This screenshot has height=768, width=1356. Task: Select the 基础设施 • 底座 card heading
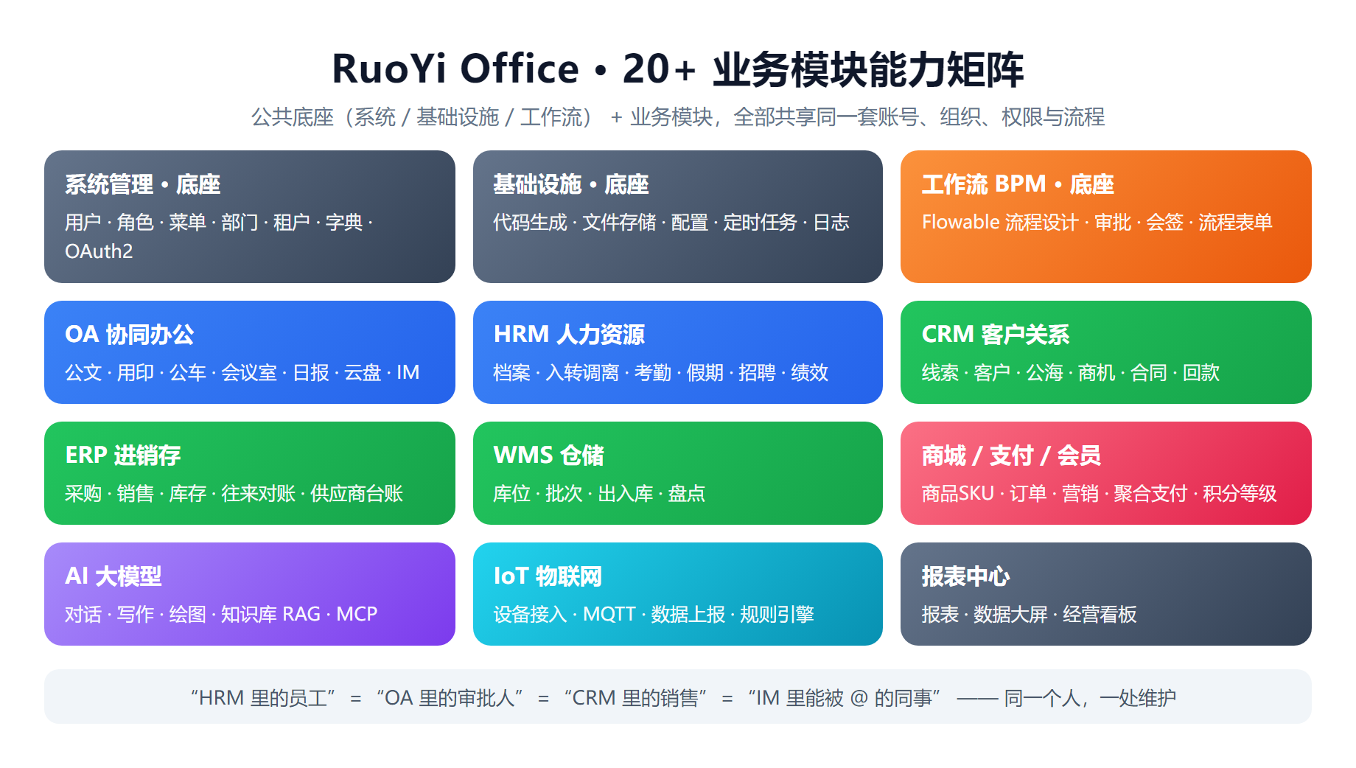pos(570,184)
